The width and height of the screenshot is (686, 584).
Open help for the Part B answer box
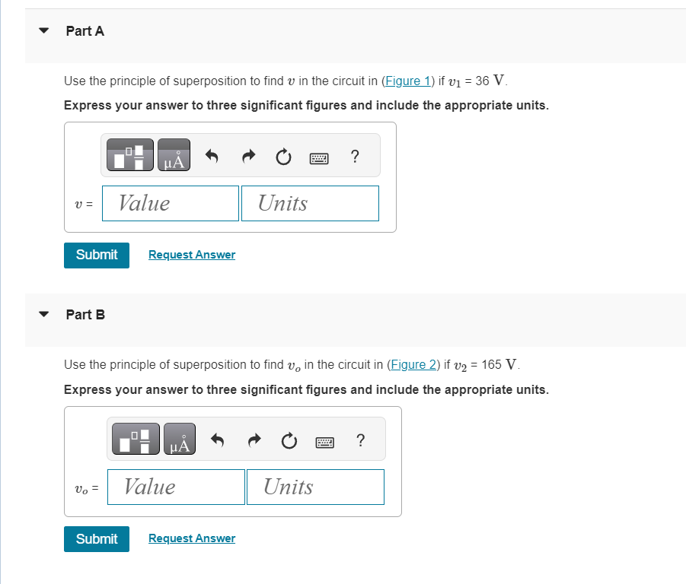point(360,440)
